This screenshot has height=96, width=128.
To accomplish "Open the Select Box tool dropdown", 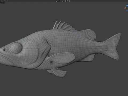I will coord(2,3).
